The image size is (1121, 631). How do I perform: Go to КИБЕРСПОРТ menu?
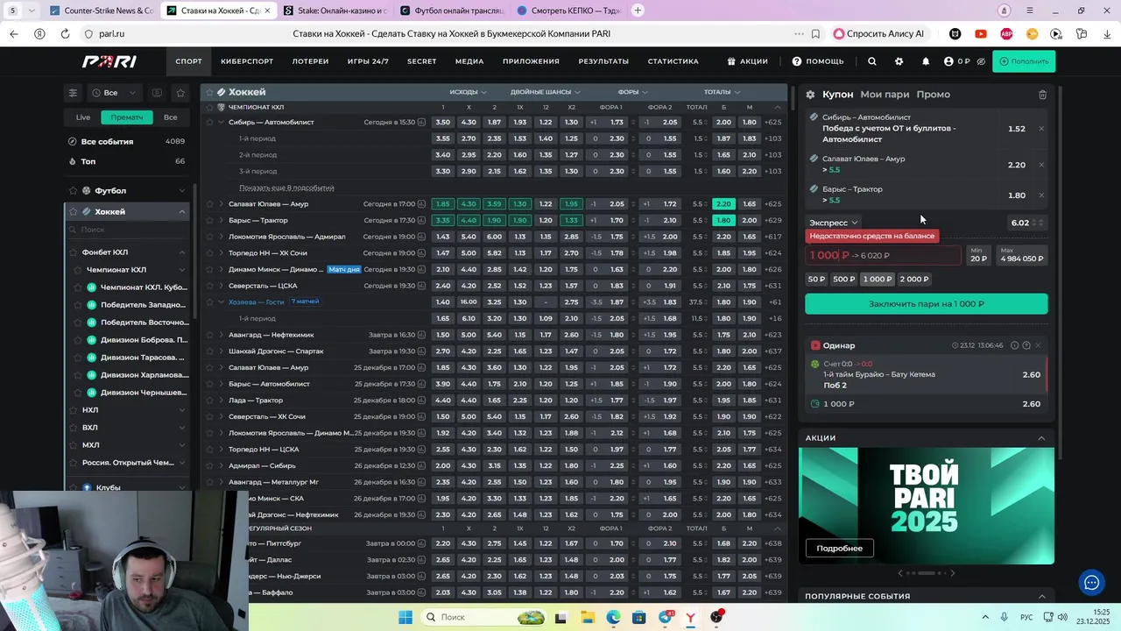pos(247,61)
